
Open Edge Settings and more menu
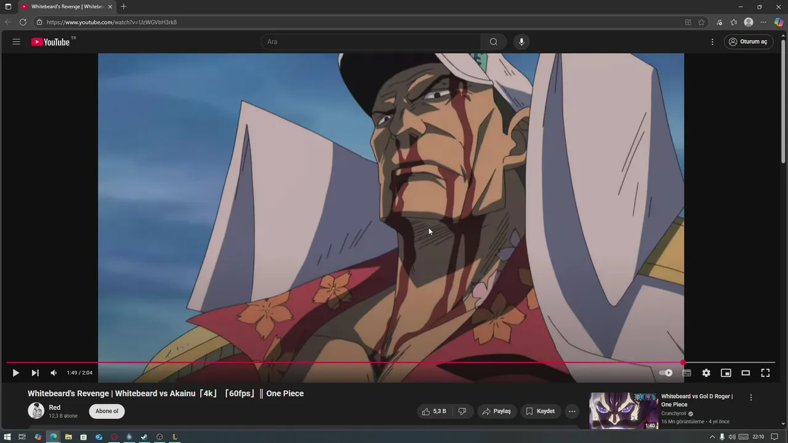(x=763, y=22)
